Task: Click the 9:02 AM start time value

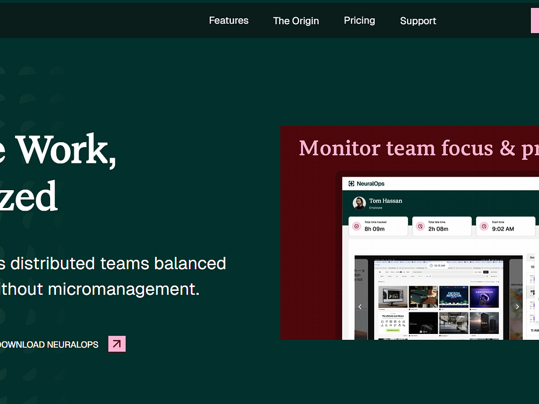Action: [x=503, y=229]
